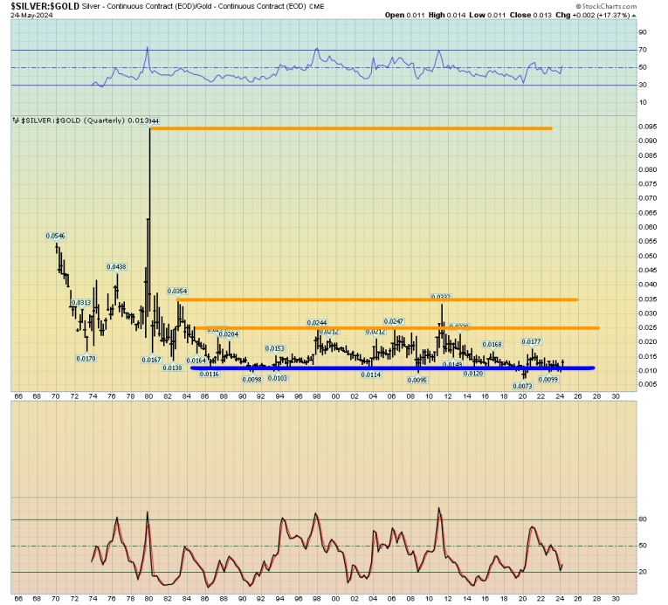
Task: Click the Chg +0.002 (+17.37%) value
Action: click(x=618, y=14)
